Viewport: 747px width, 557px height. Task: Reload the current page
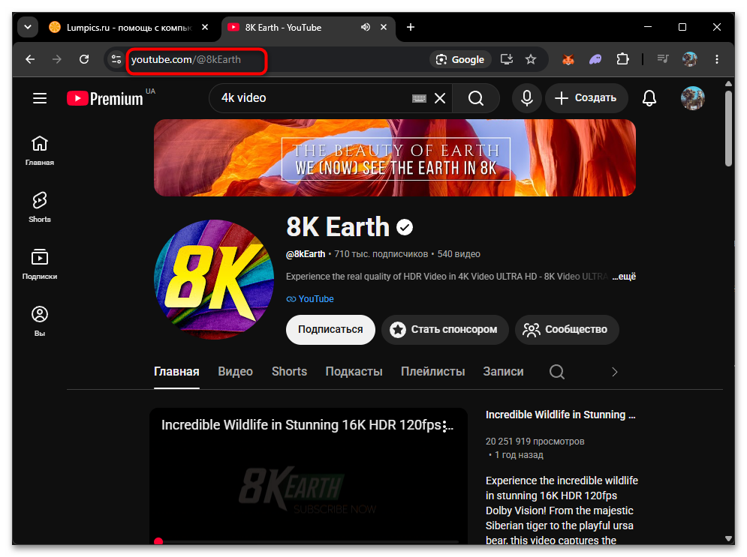click(84, 59)
